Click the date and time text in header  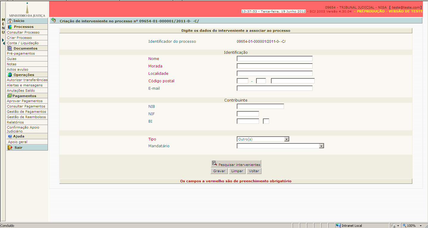click(x=274, y=11)
